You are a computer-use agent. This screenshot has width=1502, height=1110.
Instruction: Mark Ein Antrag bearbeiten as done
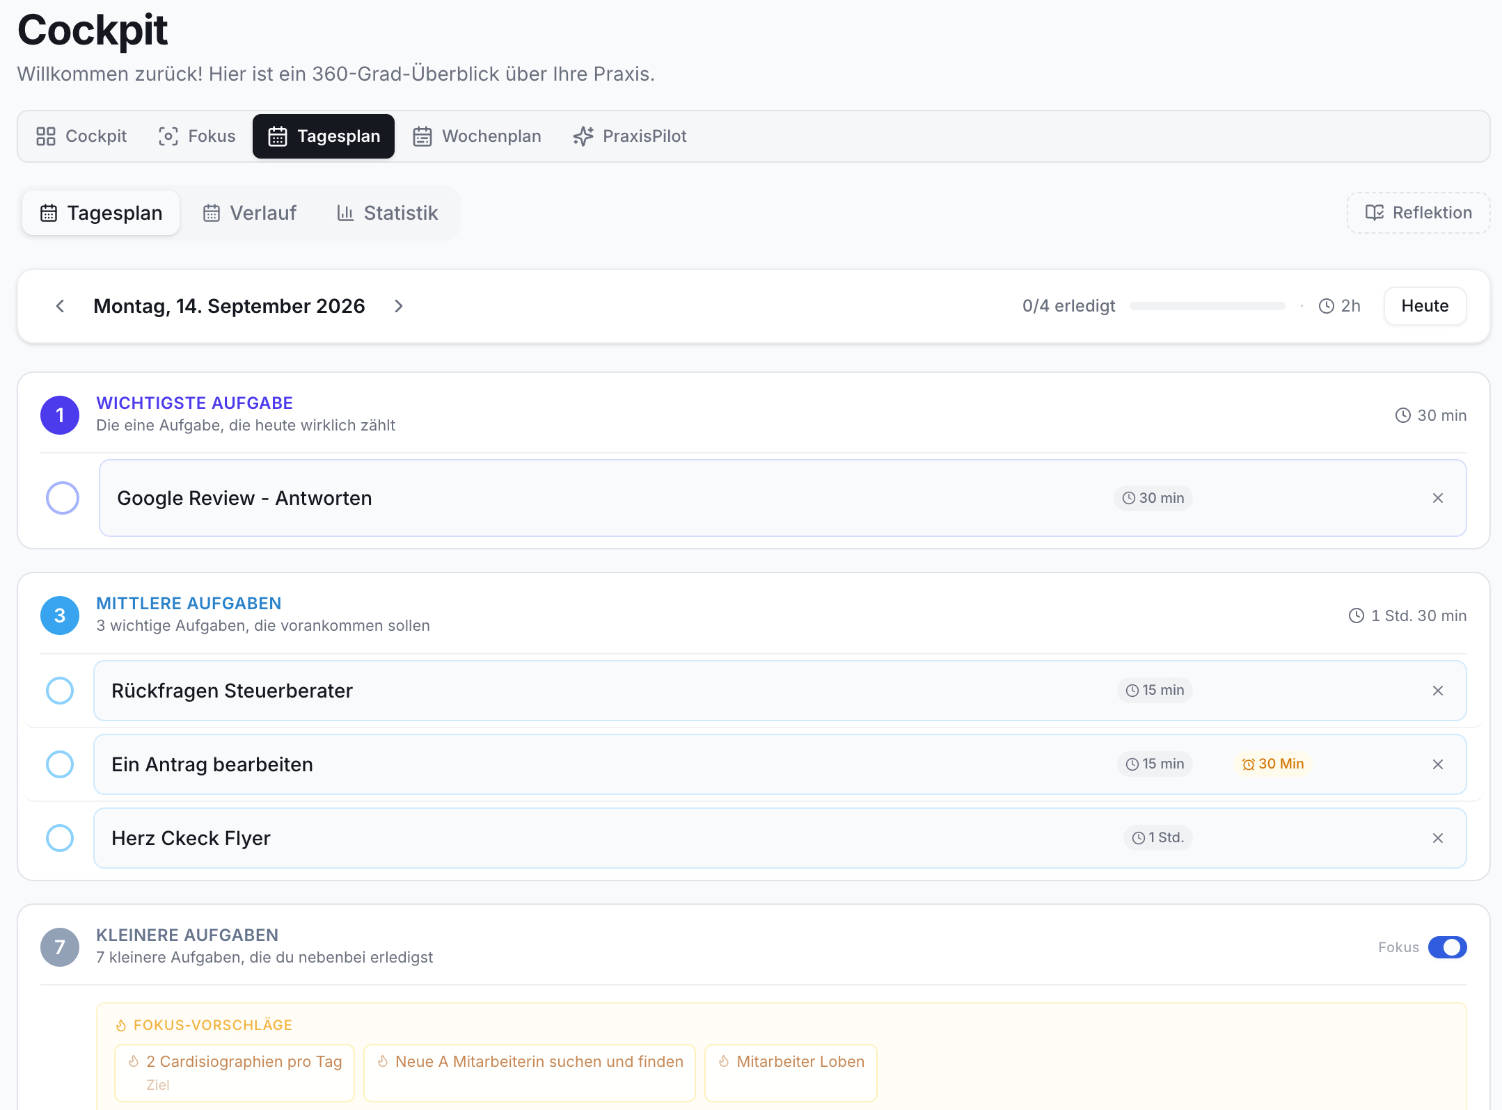(x=60, y=764)
